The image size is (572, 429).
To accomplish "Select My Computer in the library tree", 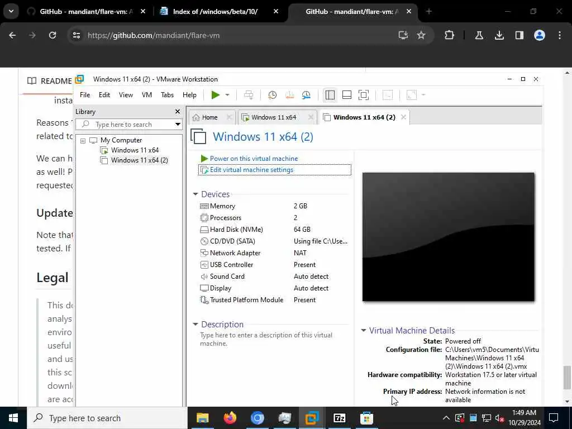I will [121, 140].
